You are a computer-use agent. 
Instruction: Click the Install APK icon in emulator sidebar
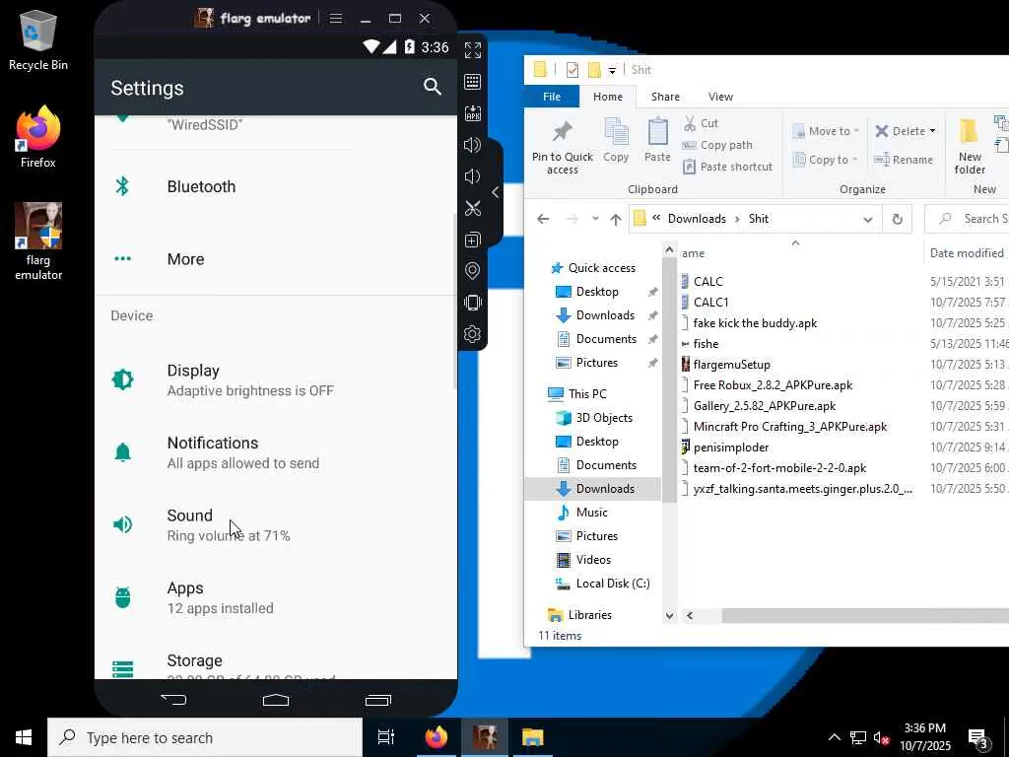472,112
